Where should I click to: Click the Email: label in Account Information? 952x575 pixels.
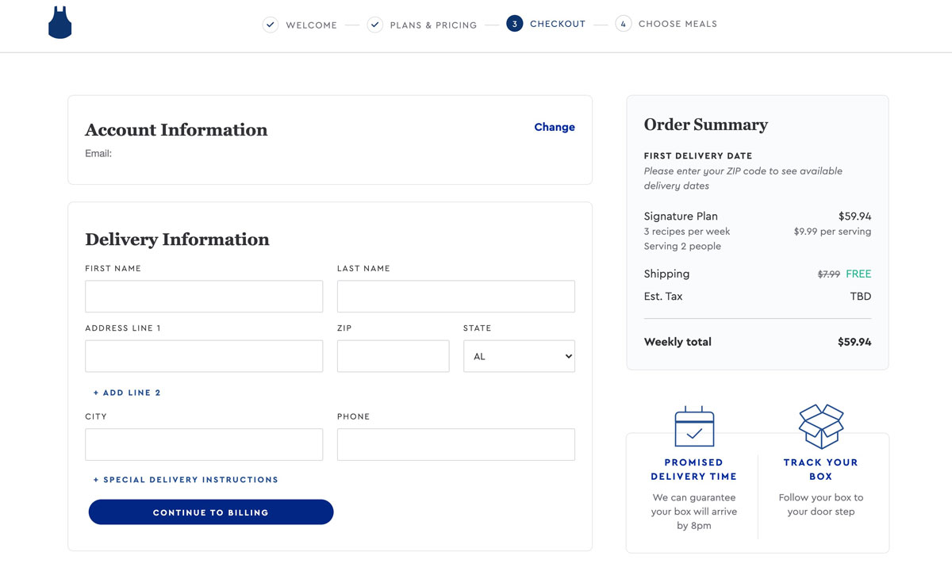click(98, 153)
